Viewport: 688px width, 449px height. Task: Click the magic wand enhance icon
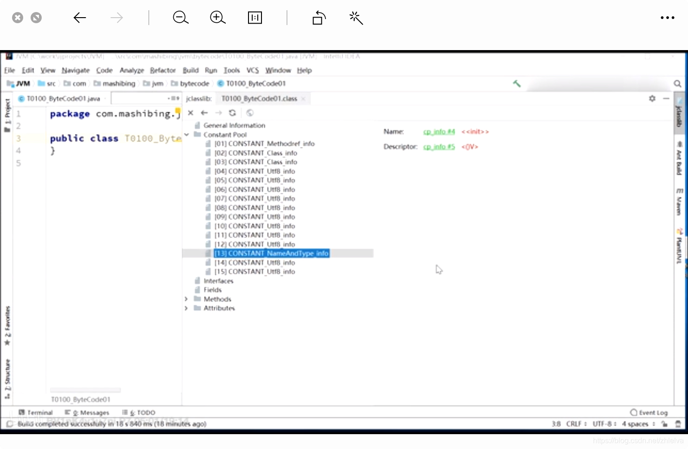click(x=356, y=18)
